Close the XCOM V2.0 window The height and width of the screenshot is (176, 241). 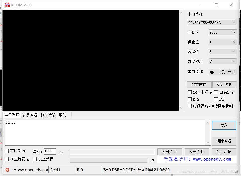click(231, 5)
